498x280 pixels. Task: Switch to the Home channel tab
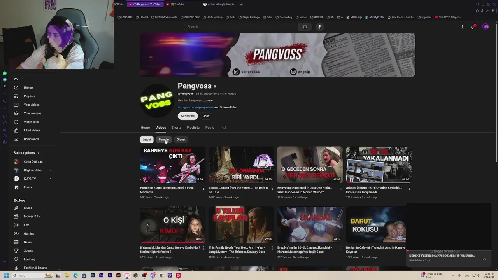pos(145,128)
